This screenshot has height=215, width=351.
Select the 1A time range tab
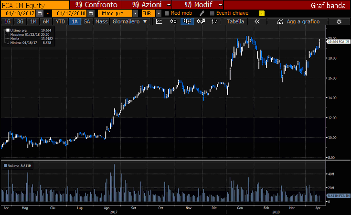click(x=74, y=21)
